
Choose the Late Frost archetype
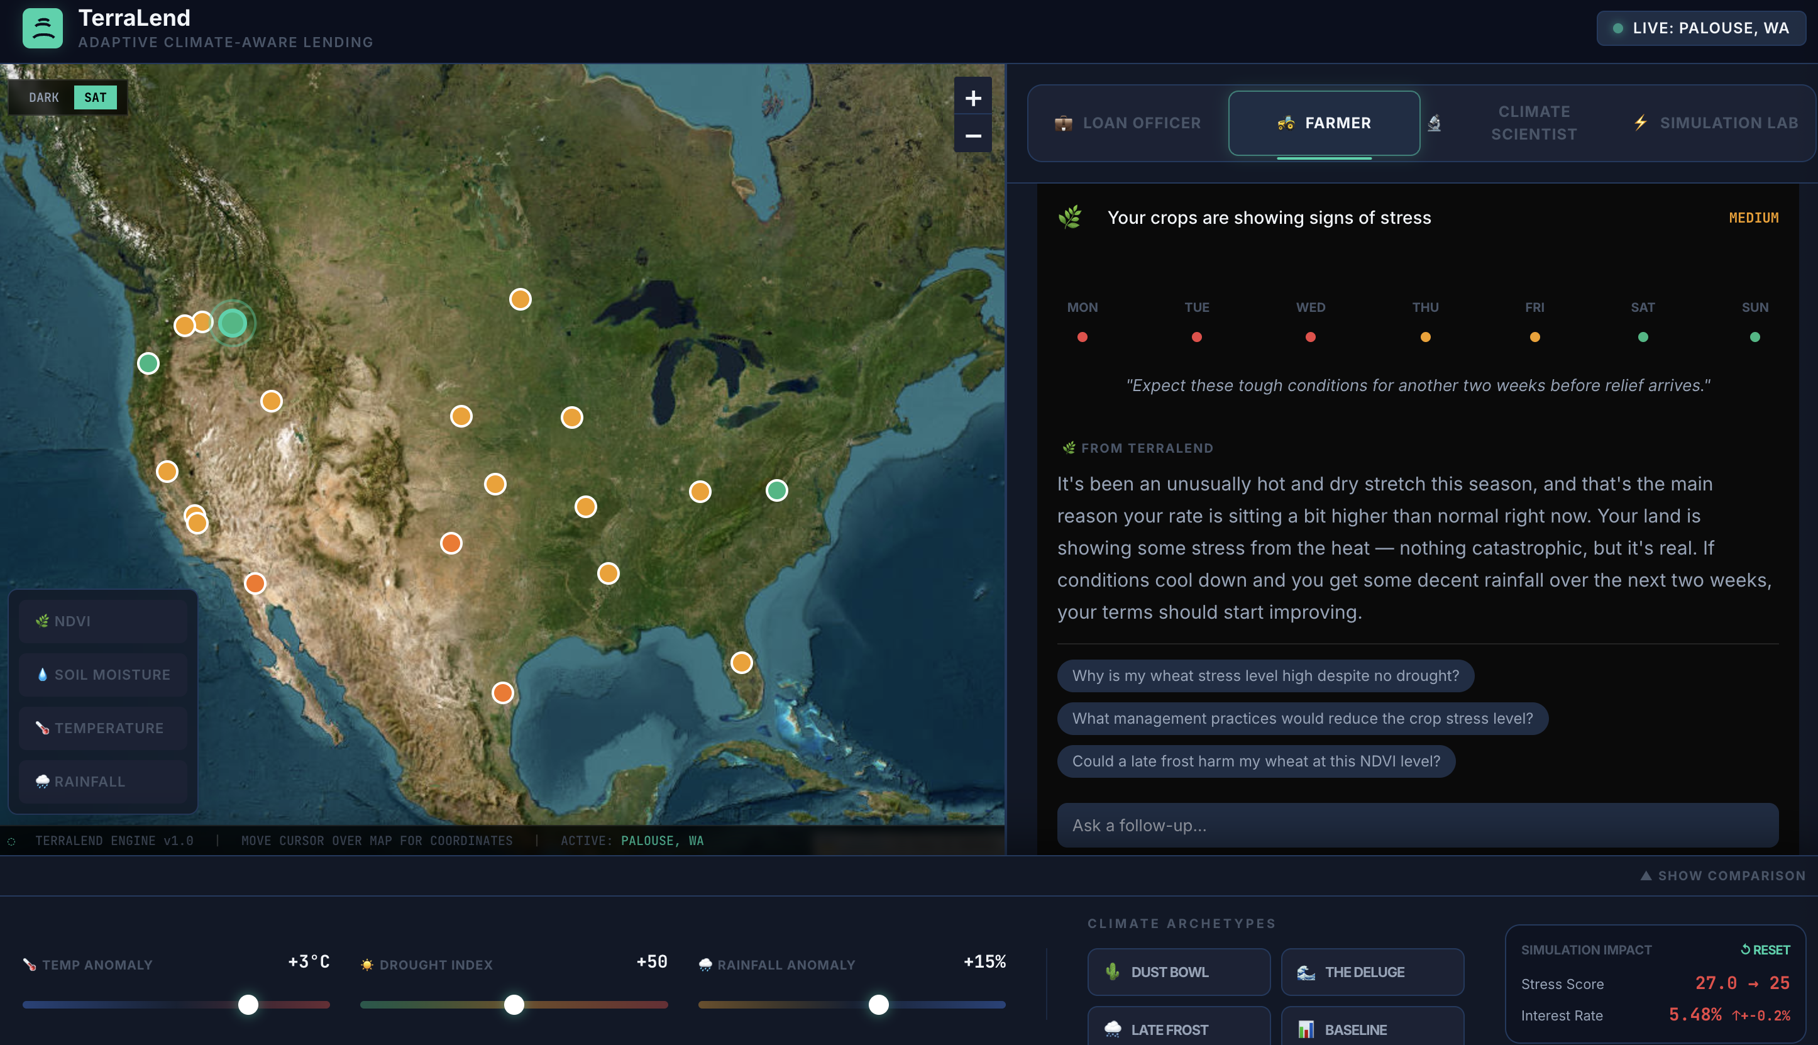pos(1178,1029)
